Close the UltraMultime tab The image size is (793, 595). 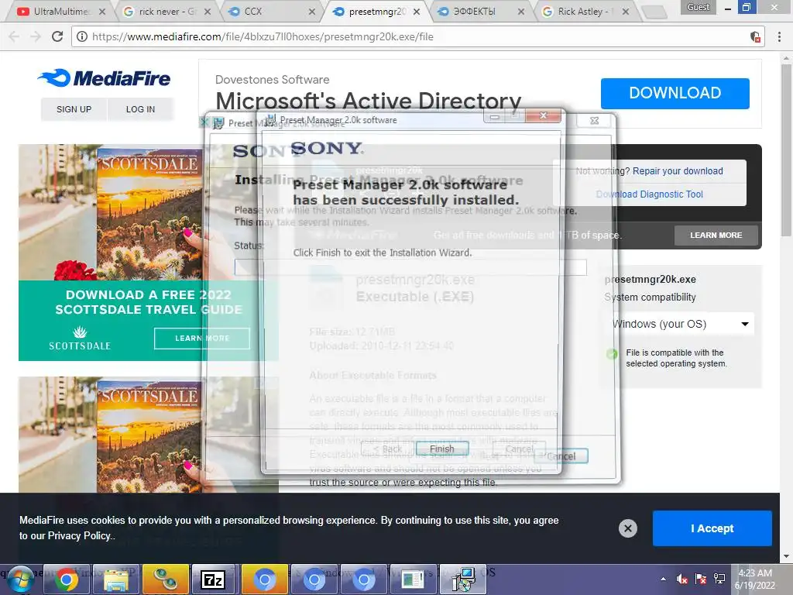click(x=102, y=11)
